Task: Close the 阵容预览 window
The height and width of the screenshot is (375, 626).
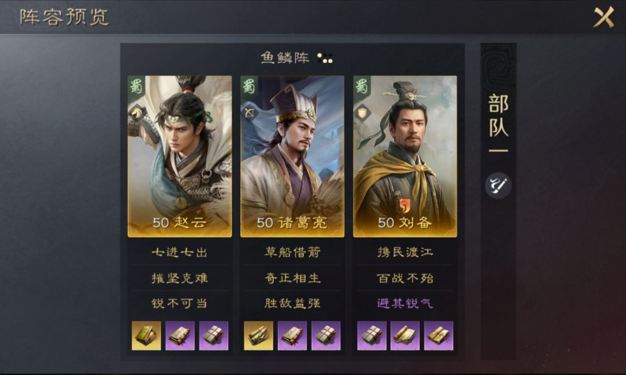Action: (603, 17)
